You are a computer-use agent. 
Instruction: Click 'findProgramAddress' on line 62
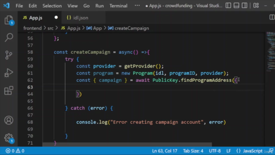click(206, 80)
